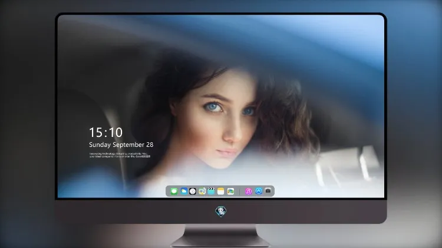The width and height of the screenshot is (442, 248).
Task: Open the photo collage app in the dock
Action: (230, 191)
